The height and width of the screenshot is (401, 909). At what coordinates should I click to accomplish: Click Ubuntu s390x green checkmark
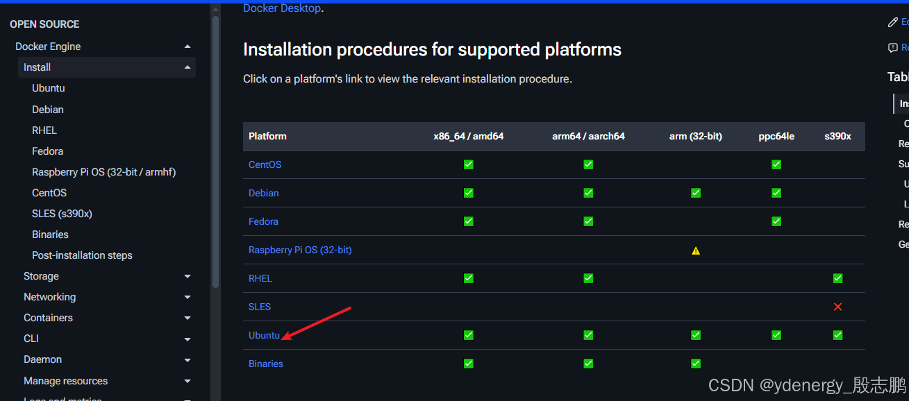(837, 335)
